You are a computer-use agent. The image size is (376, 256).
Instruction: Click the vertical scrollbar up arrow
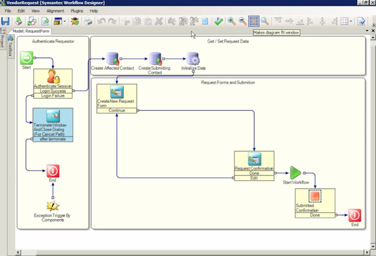[373, 38]
